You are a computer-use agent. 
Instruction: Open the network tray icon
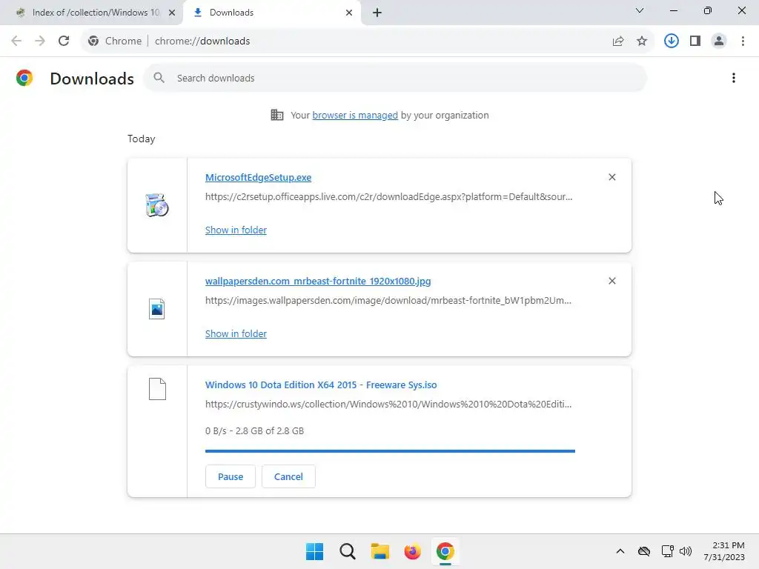(x=668, y=551)
